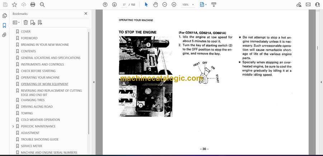The image size is (323, 156).
Task: Click the page number field showing 37
Action: 124,5
